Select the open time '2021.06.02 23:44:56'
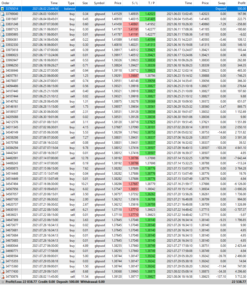 pos(45,9)
